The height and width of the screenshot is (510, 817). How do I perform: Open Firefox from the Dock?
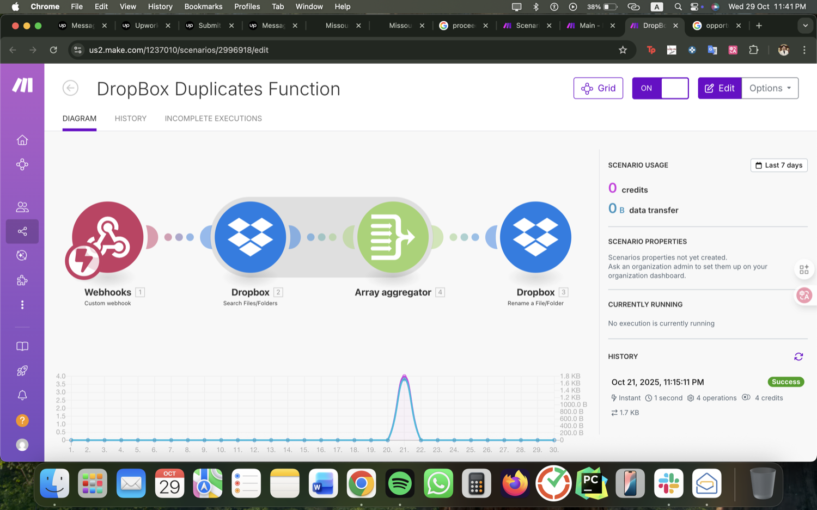(x=515, y=483)
